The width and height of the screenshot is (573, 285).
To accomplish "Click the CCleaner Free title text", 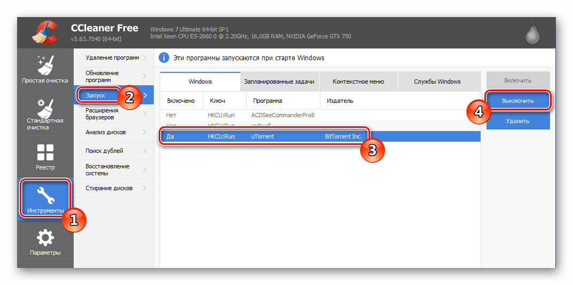I will point(105,28).
